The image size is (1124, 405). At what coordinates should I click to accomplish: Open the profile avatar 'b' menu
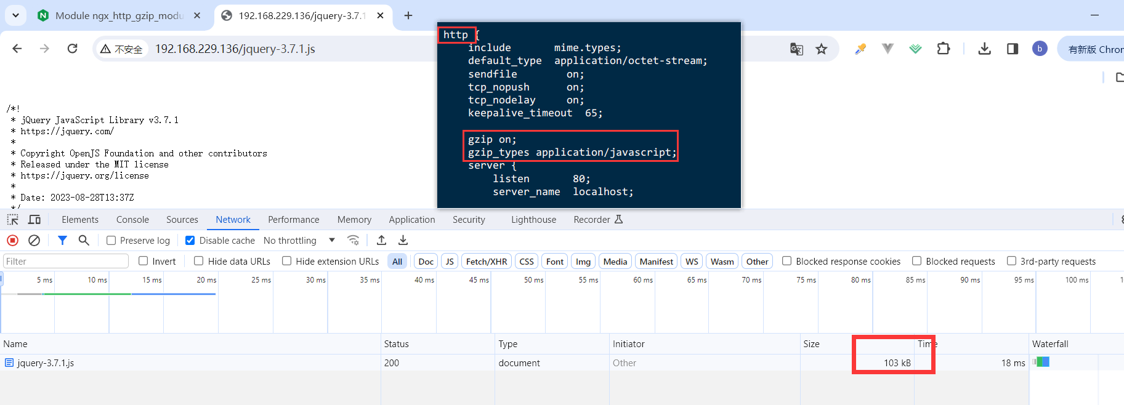[x=1040, y=49]
